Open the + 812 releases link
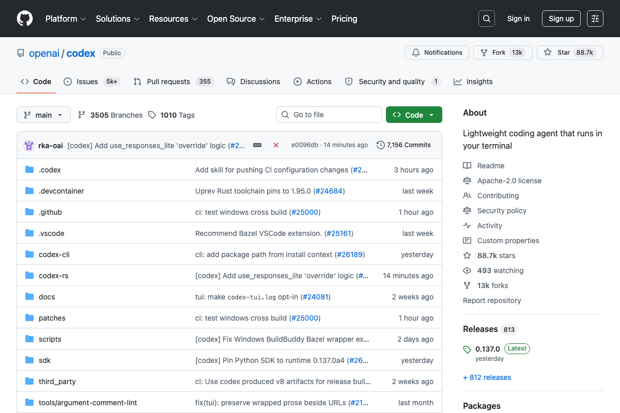This screenshot has width=620, height=413. [487, 377]
